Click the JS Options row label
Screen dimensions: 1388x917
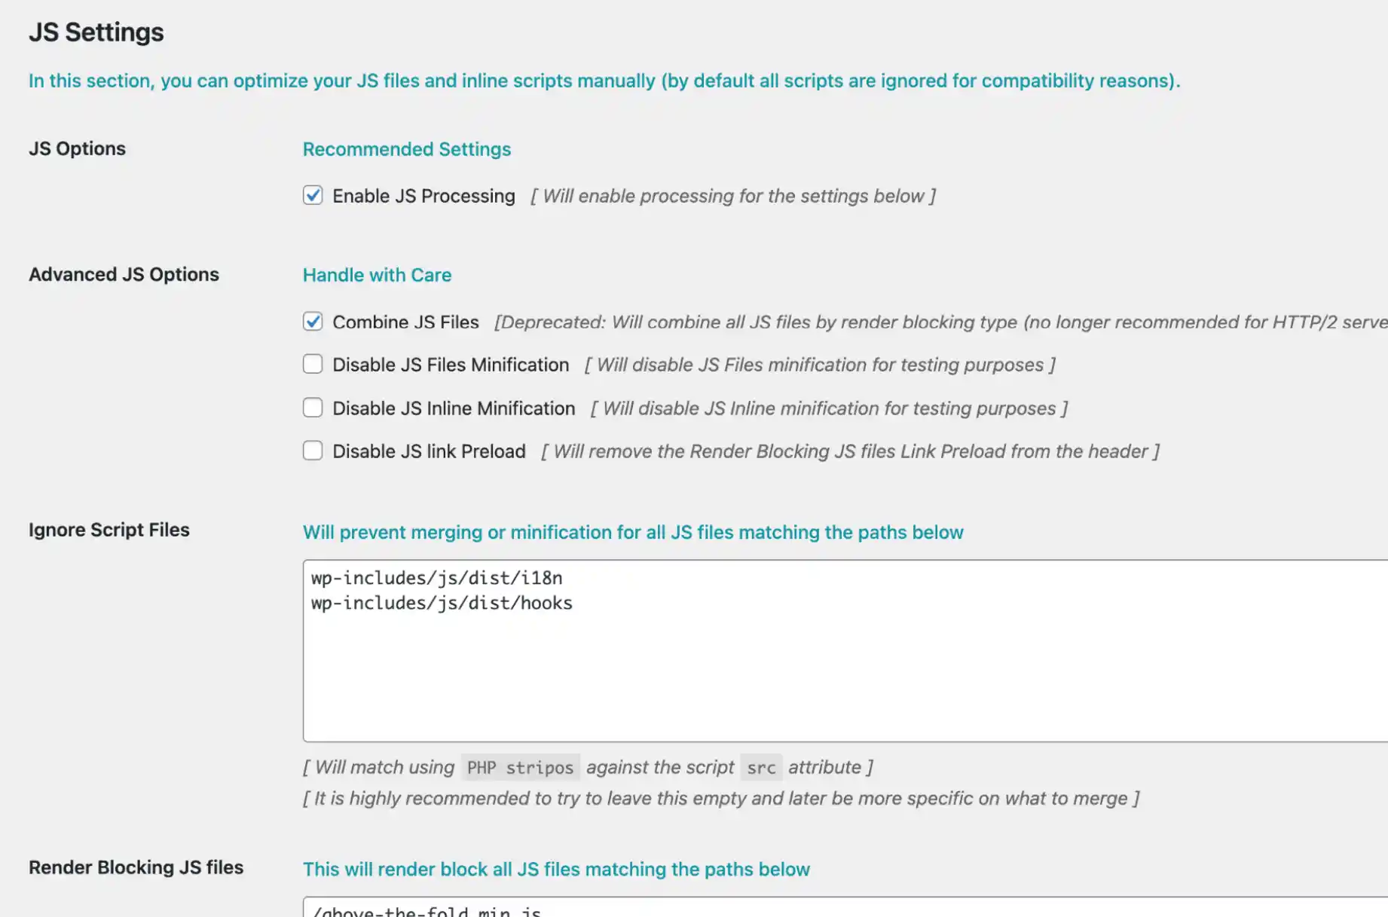(x=77, y=148)
